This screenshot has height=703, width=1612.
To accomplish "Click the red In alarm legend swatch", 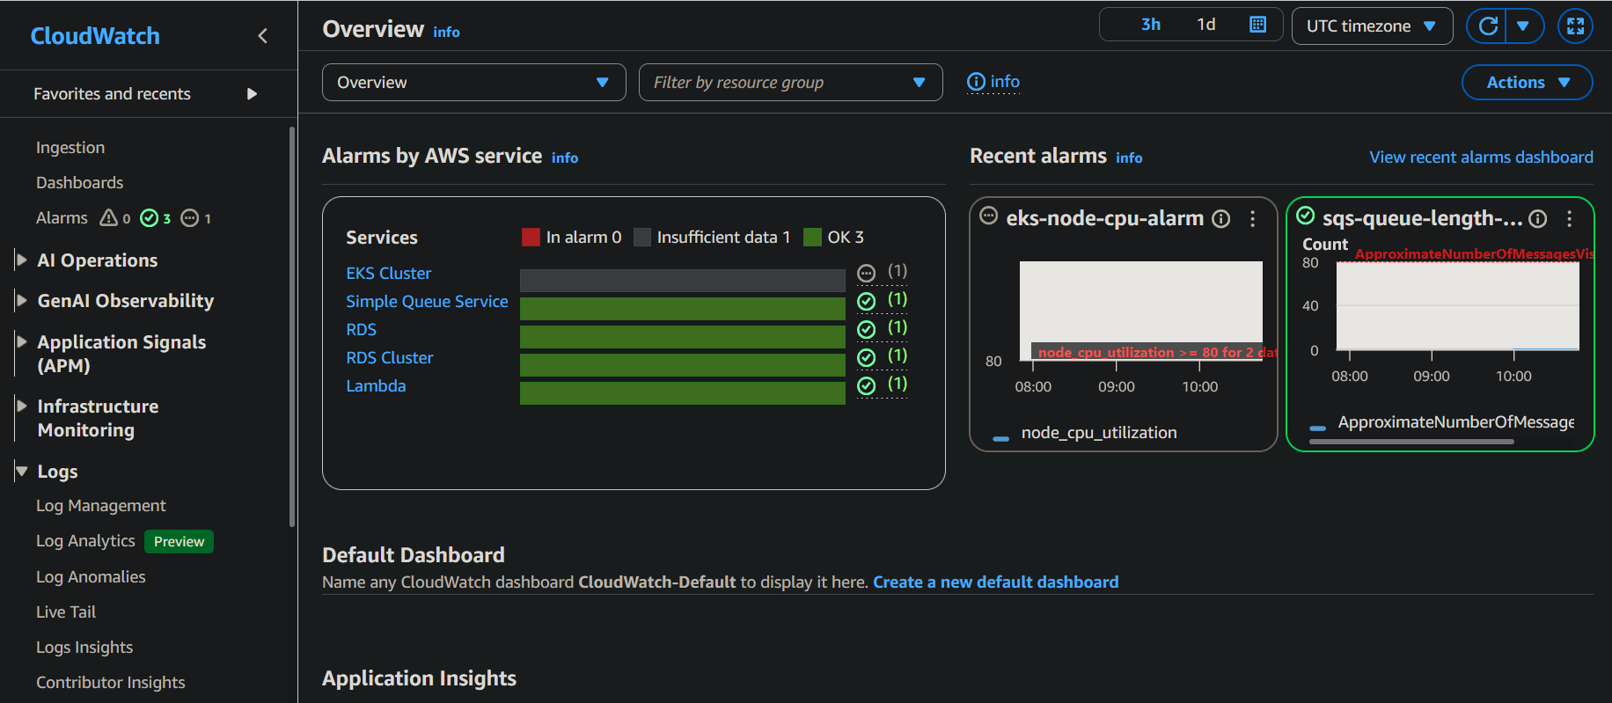I will pos(531,237).
